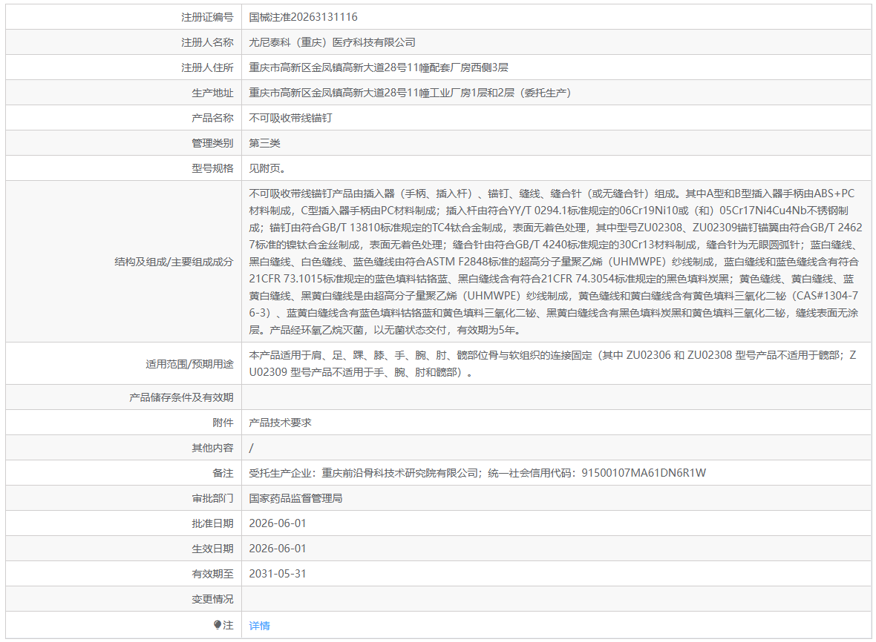Click the 注册人住所 label
This screenshot has height=642, width=876.
tap(207, 67)
